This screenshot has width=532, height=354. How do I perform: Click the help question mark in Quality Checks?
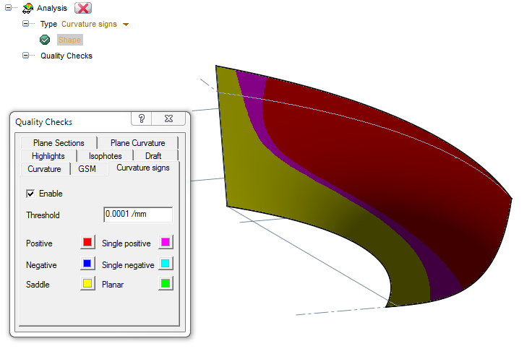(x=142, y=120)
